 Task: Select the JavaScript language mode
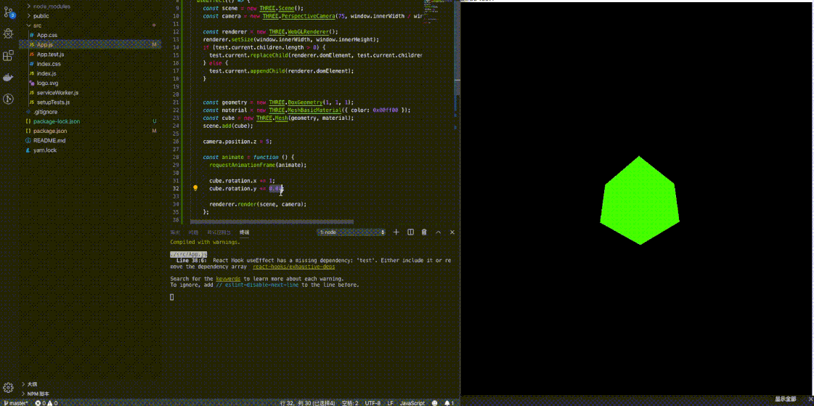pyautogui.click(x=412, y=403)
